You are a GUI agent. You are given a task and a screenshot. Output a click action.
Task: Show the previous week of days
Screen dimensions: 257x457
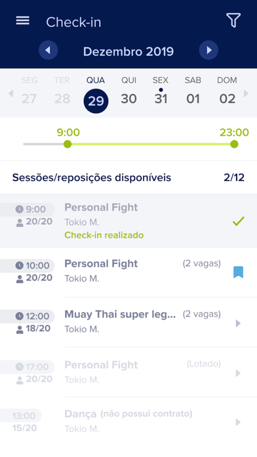(10, 93)
